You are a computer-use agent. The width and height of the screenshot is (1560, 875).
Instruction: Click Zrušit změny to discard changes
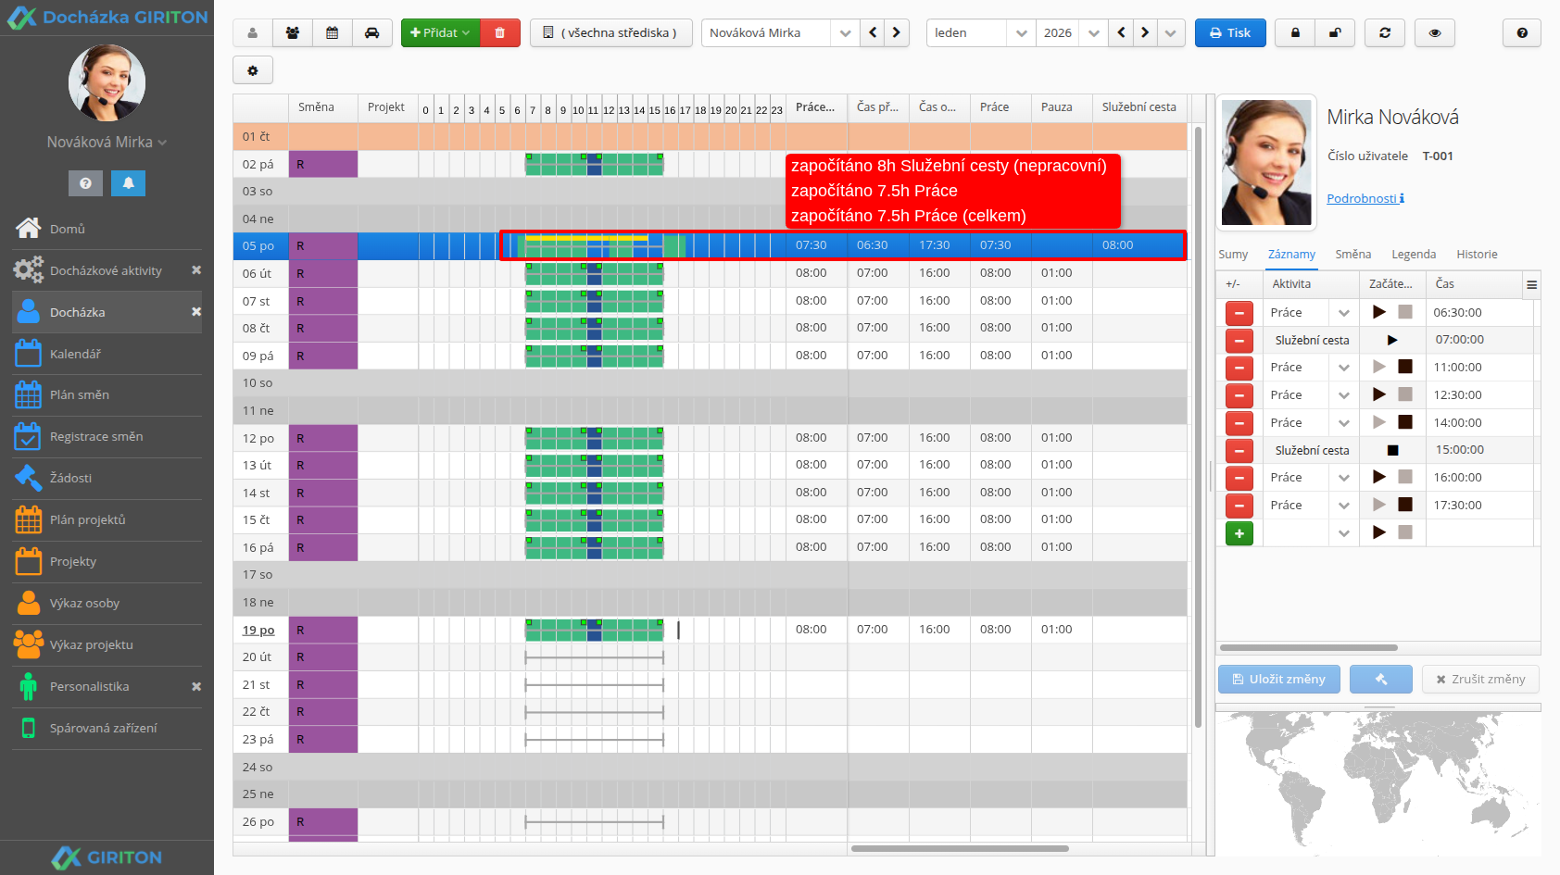[x=1480, y=680]
